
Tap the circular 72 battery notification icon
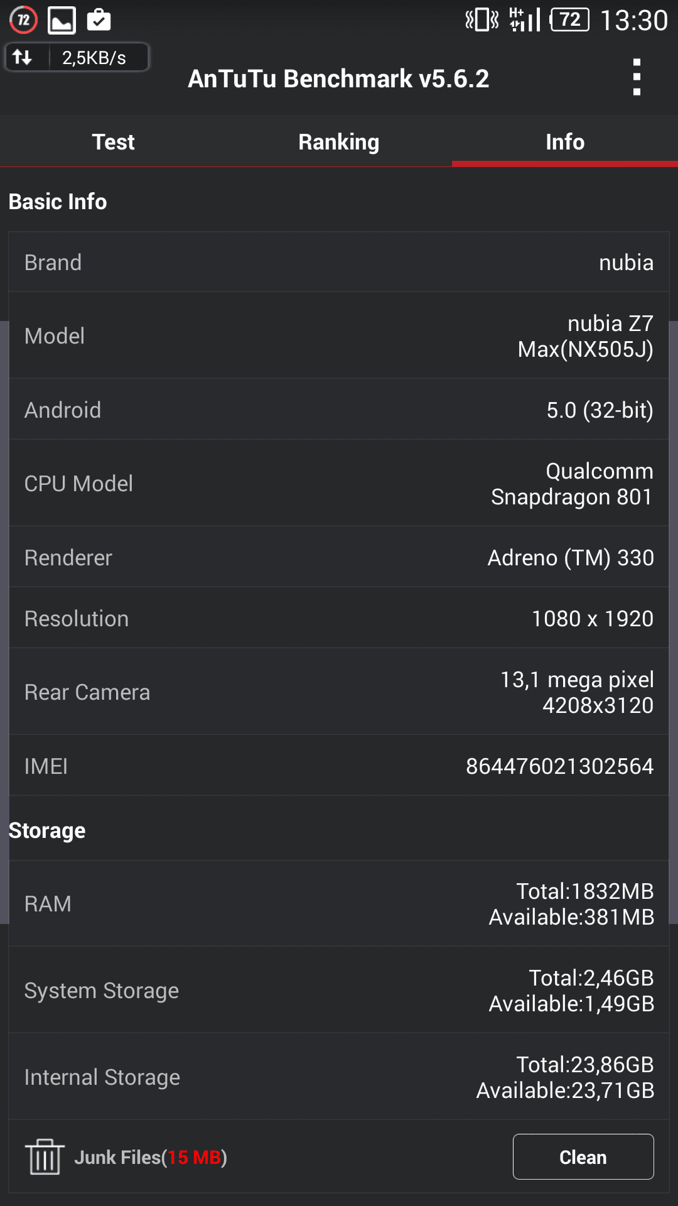pos(24,20)
